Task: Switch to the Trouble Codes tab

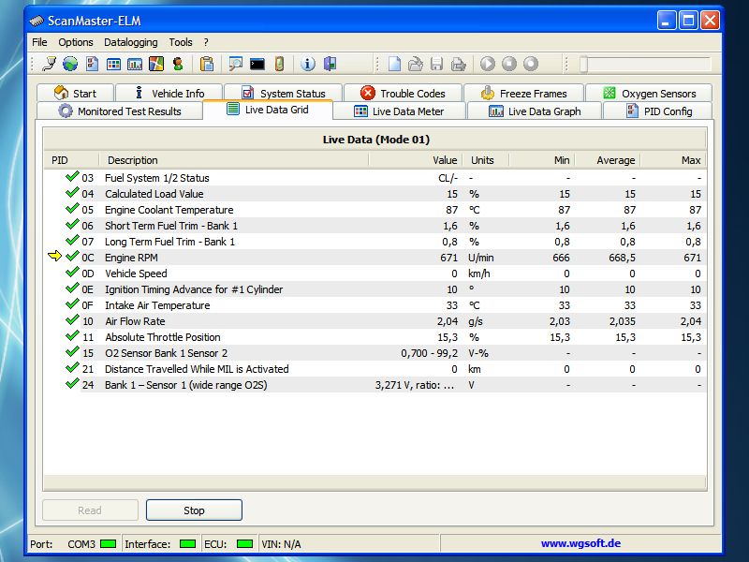Action: point(403,94)
